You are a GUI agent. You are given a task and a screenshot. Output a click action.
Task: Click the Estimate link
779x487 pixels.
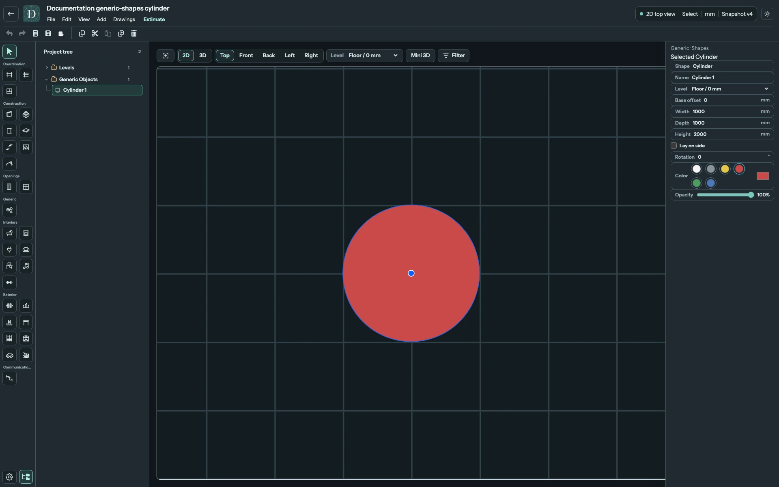click(x=154, y=19)
